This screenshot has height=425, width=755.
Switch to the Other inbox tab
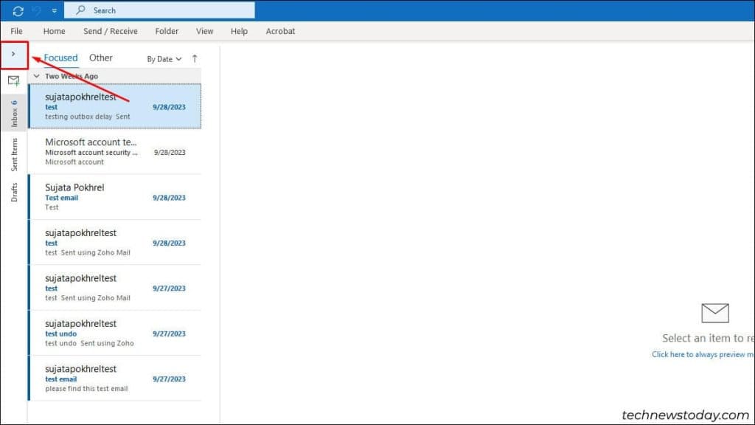click(100, 58)
